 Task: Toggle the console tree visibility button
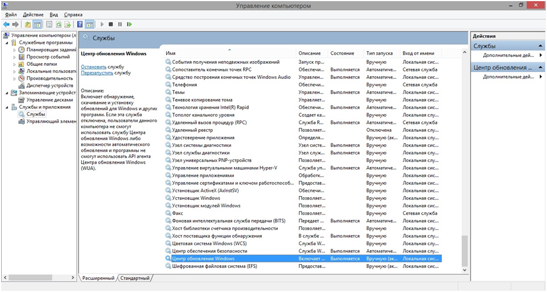[x=38, y=24]
